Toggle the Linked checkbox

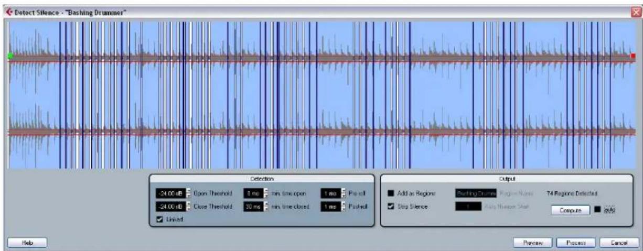tap(160, 220)
